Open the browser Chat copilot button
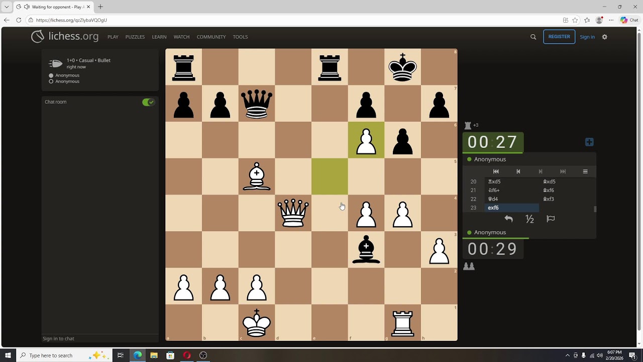The height and width of the screenshot is (362, 643). click(x=629, y=20)
